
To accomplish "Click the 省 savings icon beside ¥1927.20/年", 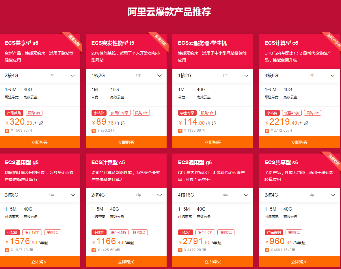I will pos(7,250).
